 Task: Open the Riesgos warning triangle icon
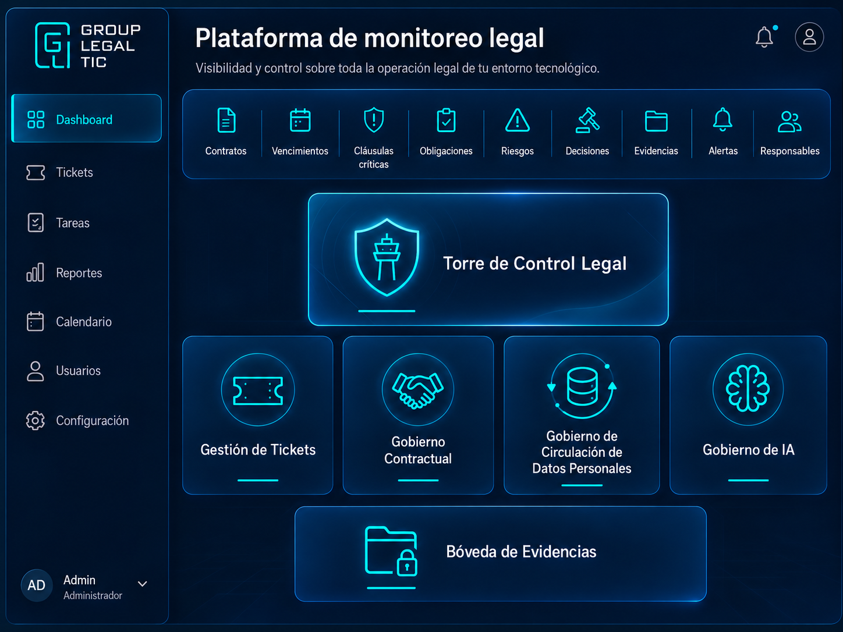pyautogui.click(x=518, y=120)
